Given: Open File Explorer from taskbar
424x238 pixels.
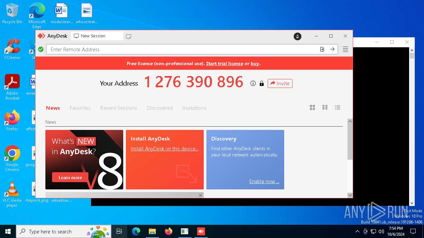Looking at the screenshot, I should click(152, 231).
